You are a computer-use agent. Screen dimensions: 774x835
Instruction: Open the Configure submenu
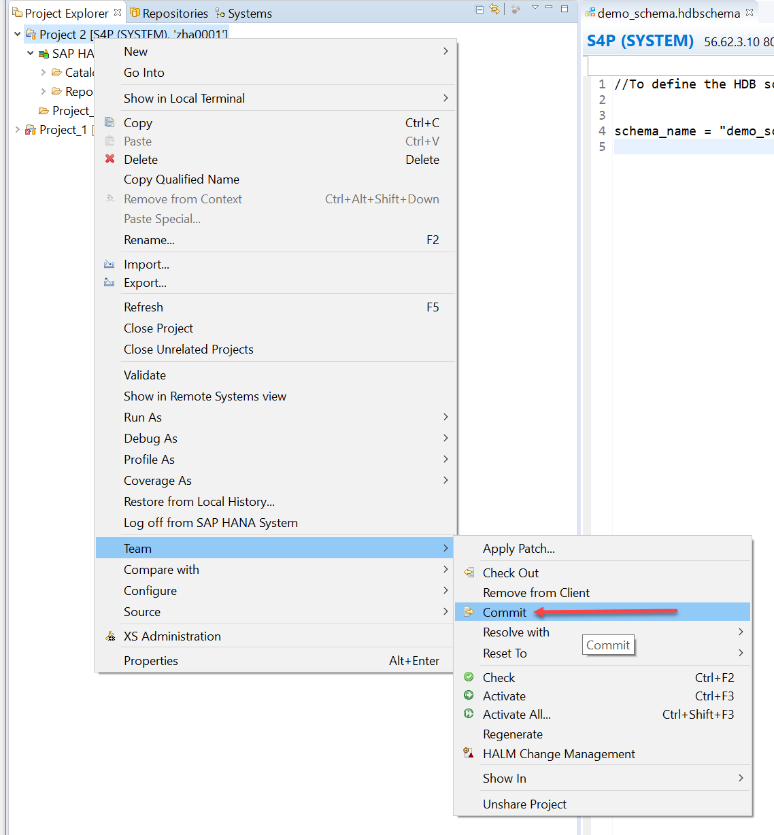(275, 591)
